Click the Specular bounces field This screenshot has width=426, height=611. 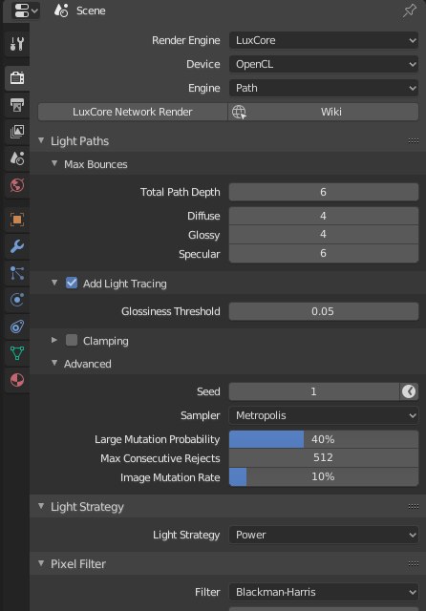(x=324, y=253)
